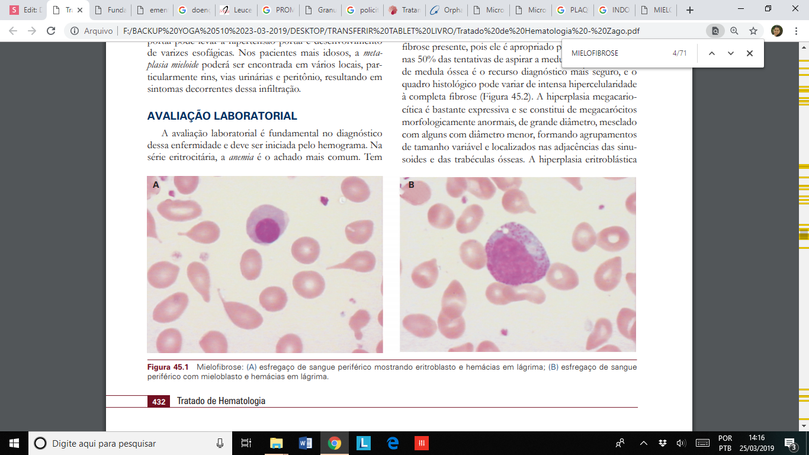Click the Chrome taskbar icon
Image resolution: width=809 pixels, height=455 pixels.
(334, 443)
